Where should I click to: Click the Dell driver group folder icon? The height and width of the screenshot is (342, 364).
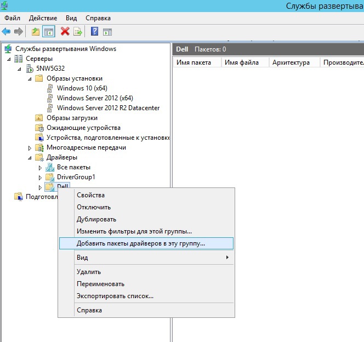50,187
